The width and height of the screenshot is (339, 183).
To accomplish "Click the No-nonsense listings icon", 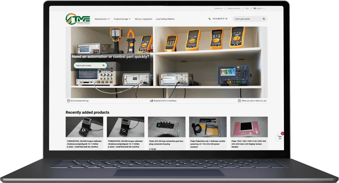I will [x=68, y=101].
